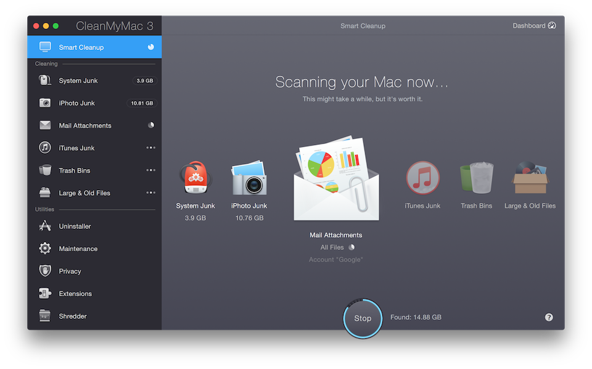
Task: Click the loading dots beside iTunes Junk
Action: pyautogui.click(x=151, y=147)
